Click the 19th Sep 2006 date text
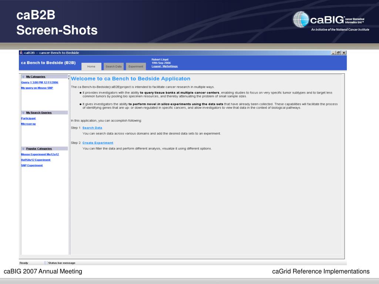Image resolution: width=379 pixels, height=284 pixels. click(161, 63)
